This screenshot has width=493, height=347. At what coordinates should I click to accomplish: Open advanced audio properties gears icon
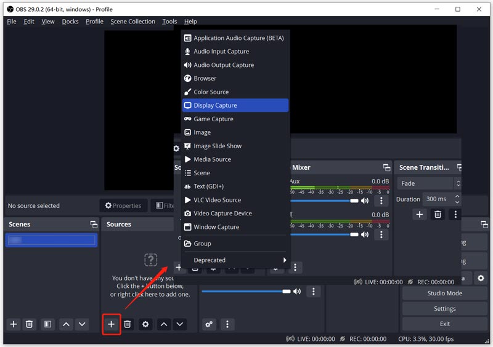click(209, 324)
